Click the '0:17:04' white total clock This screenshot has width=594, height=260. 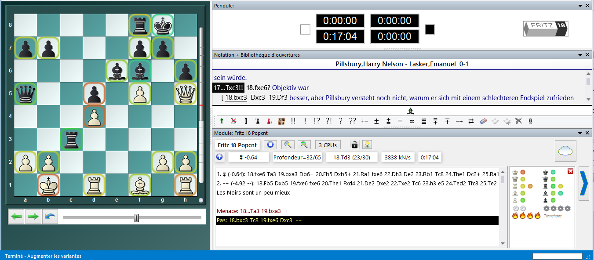click(340, 36)
